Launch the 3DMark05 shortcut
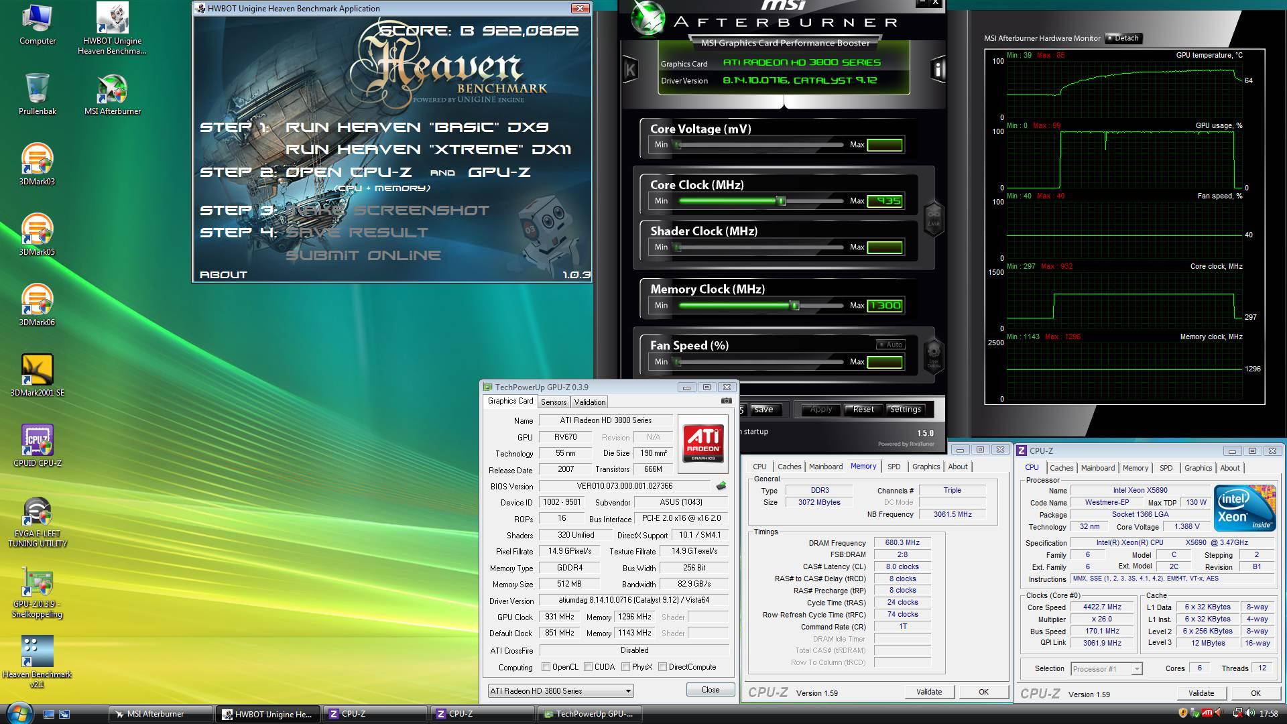The height and width of the screenshot is (724, 1287). pos(38,235)
